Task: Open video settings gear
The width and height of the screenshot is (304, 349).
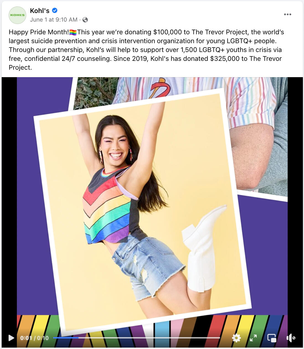Action: (236, 338)
